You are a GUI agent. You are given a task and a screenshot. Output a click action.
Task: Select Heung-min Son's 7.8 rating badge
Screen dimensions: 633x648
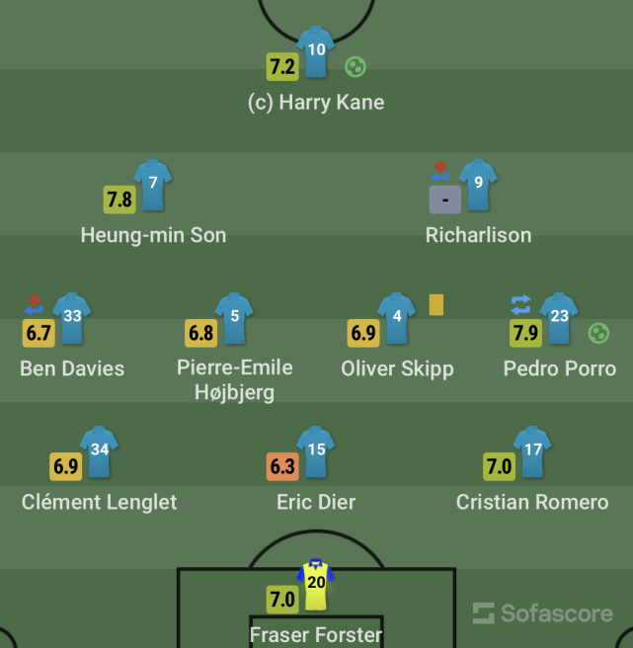click(119, 200)
